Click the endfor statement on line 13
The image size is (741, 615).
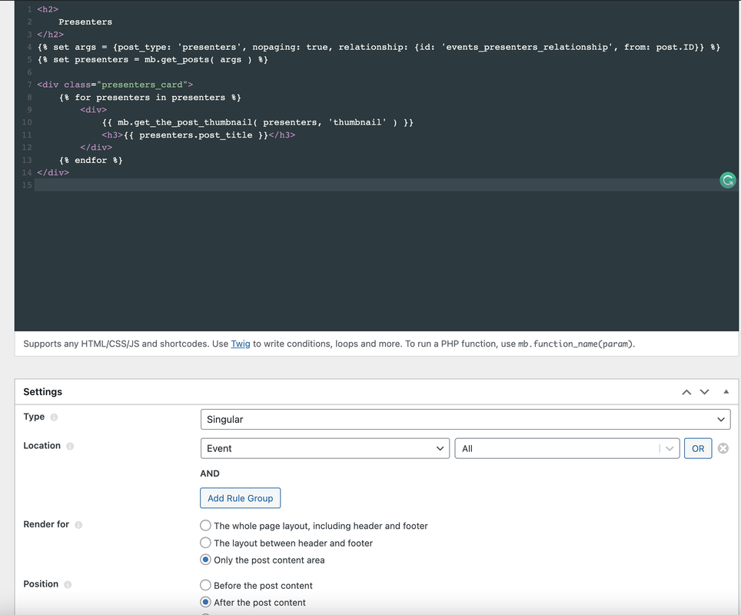(91, 160)
